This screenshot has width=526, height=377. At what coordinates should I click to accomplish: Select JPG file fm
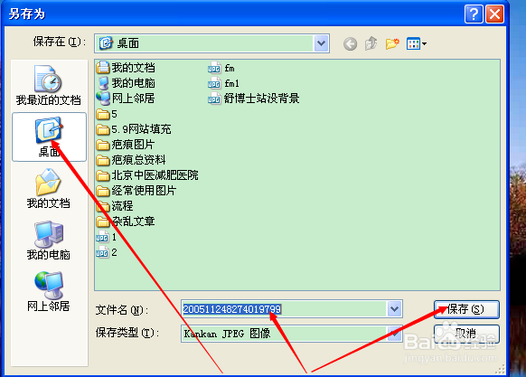(221, 68)
